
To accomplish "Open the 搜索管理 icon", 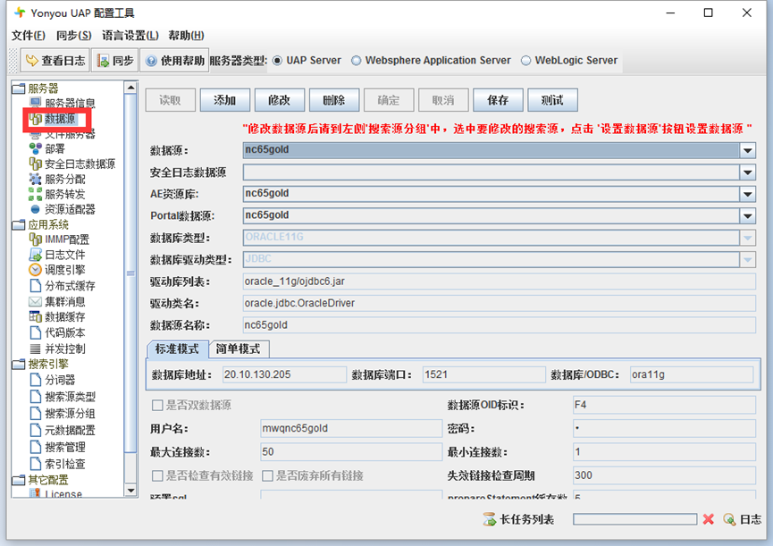I will pos(35,447).
